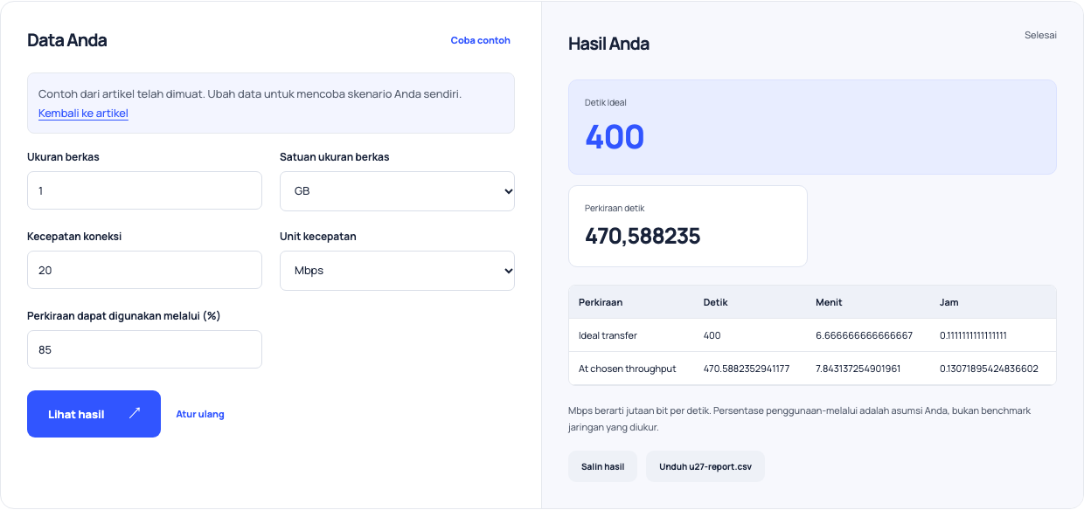Focus the Ukuran berkas input field
This screenshot has width=1084, height=510.
144,190
